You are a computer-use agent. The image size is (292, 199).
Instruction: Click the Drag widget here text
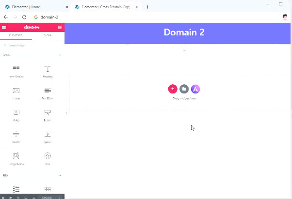(184, 98)
